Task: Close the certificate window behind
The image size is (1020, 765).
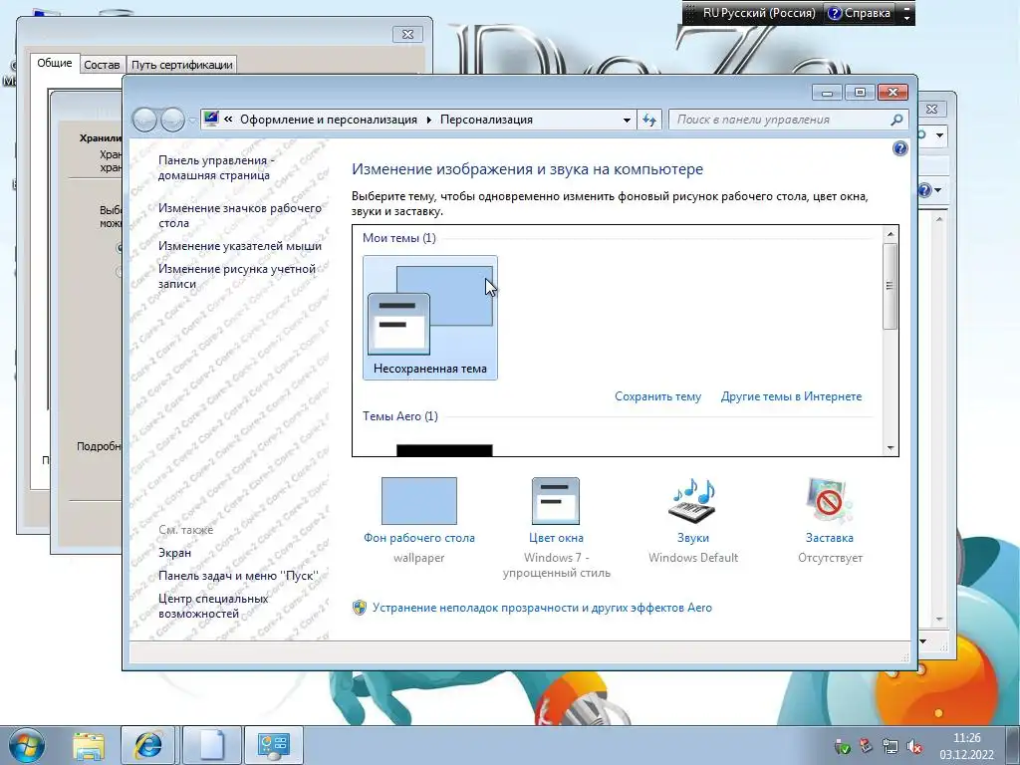Action: [407, 35]
